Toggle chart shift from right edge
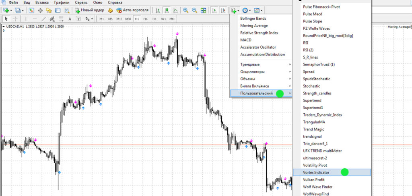The width and height of the screenshot is (412, 196). tap(223, 10)
